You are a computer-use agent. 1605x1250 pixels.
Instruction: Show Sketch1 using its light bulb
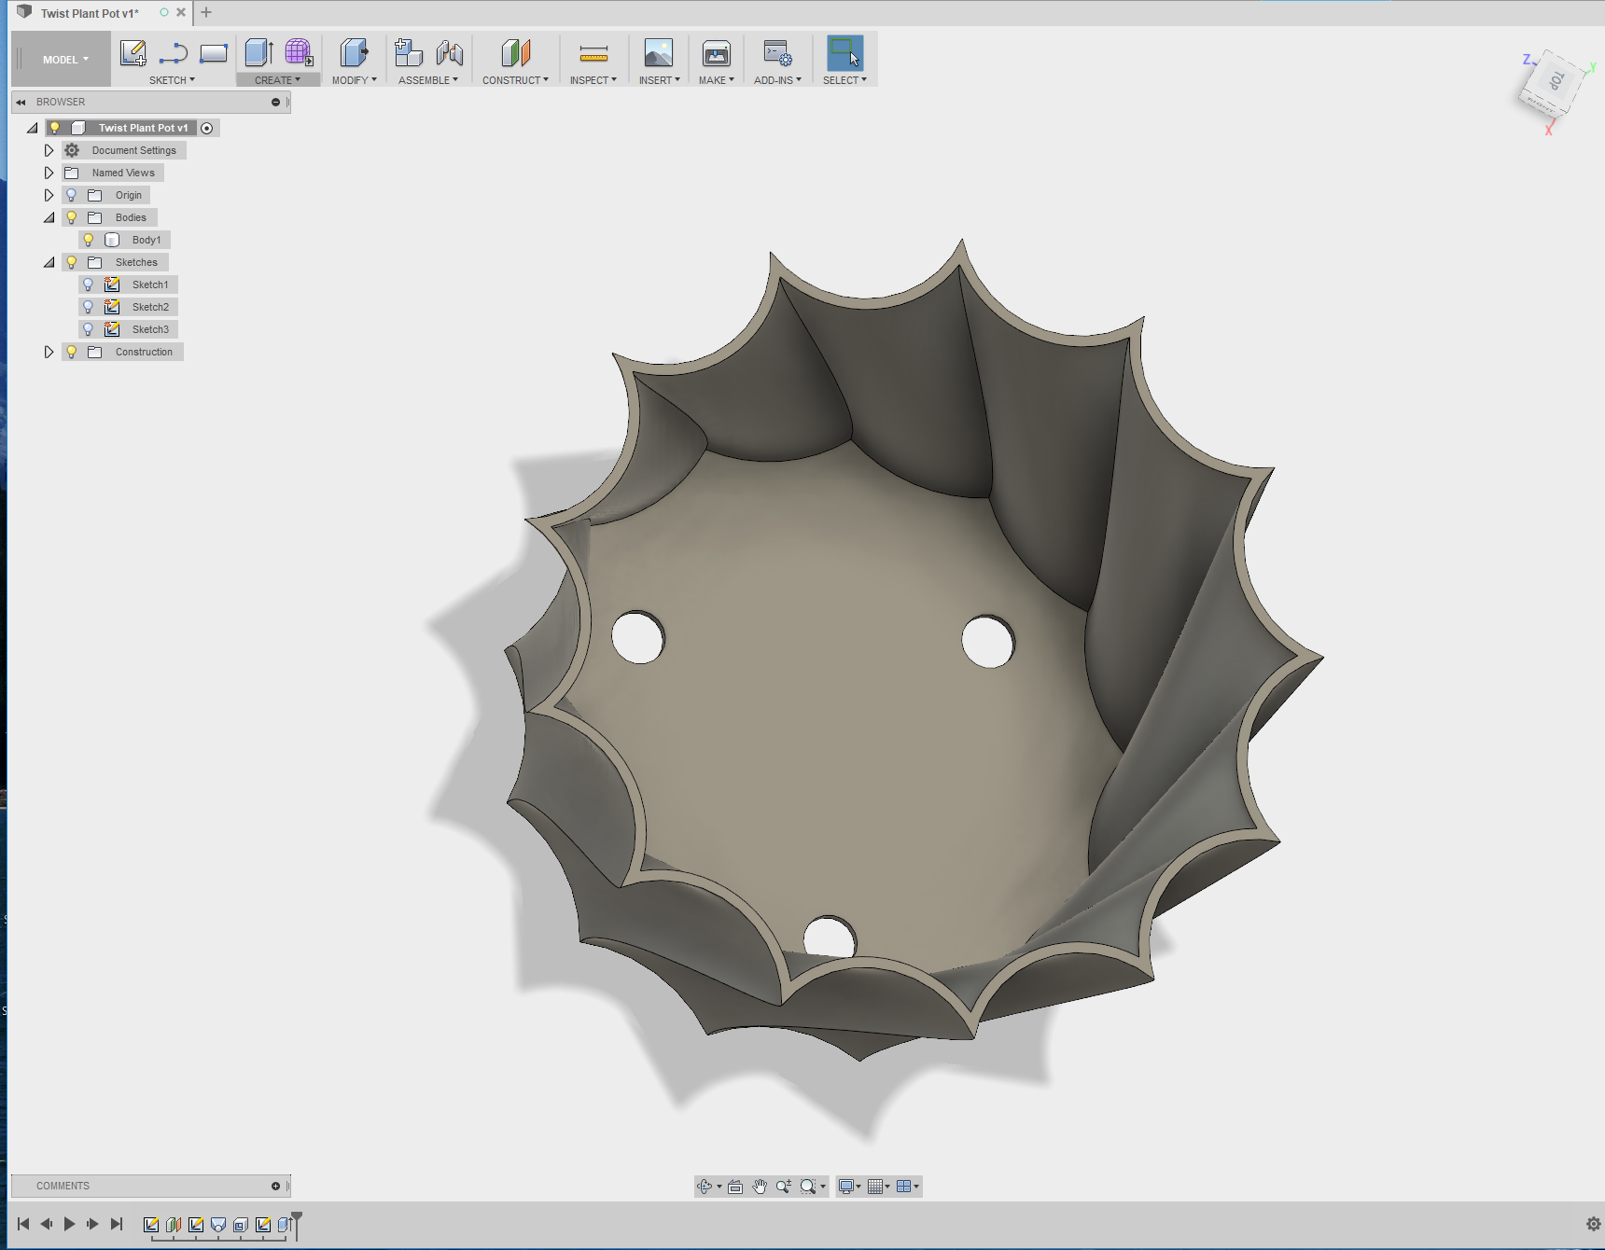coord(89,285)
